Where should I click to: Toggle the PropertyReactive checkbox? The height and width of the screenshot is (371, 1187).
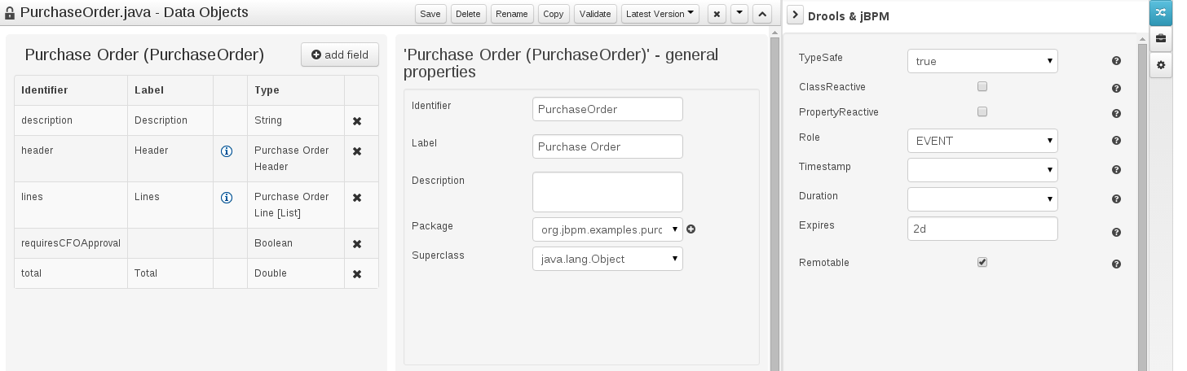[982, 111]
